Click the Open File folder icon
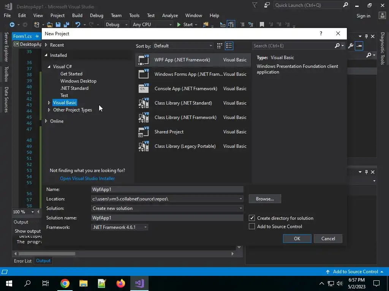 tap(50, 25)
